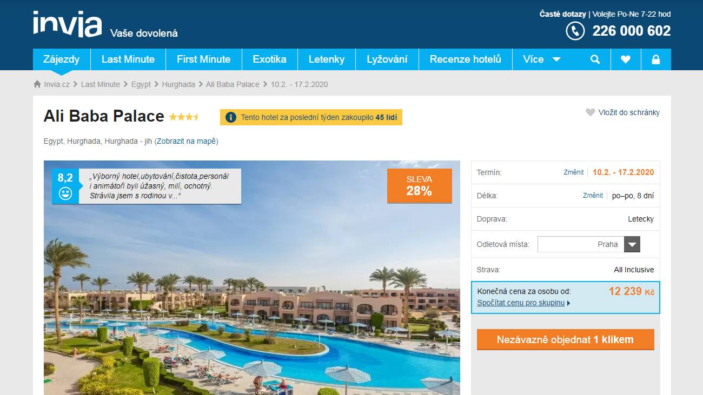The image size is (703, 395).
Task: Click the phone icon beside 226 000 602
Action: point(575,31)
